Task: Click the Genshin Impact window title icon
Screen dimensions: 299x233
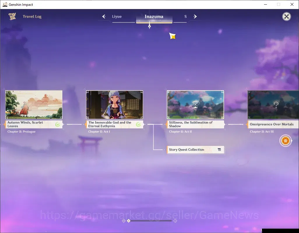Action: (x=5, y=4)
